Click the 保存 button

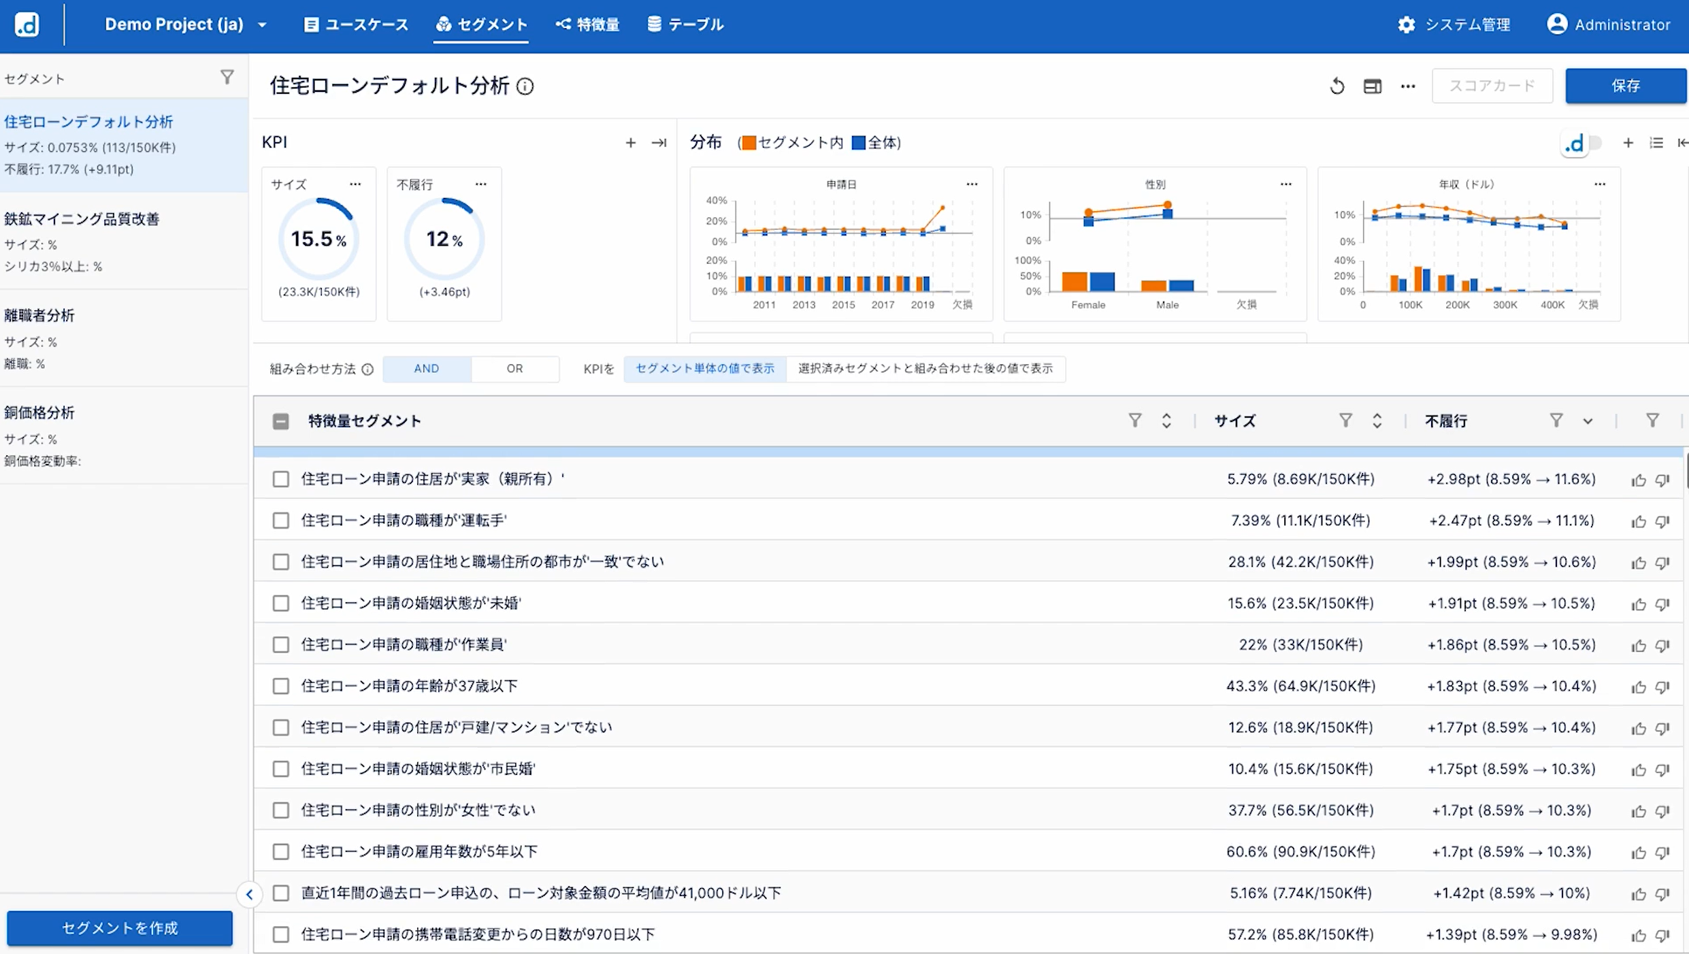point(1626,86)
